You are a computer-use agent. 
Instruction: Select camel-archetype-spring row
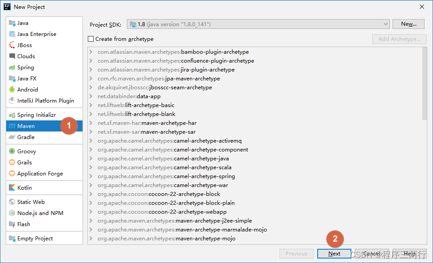pyautogui.click(x=255, y=176)
